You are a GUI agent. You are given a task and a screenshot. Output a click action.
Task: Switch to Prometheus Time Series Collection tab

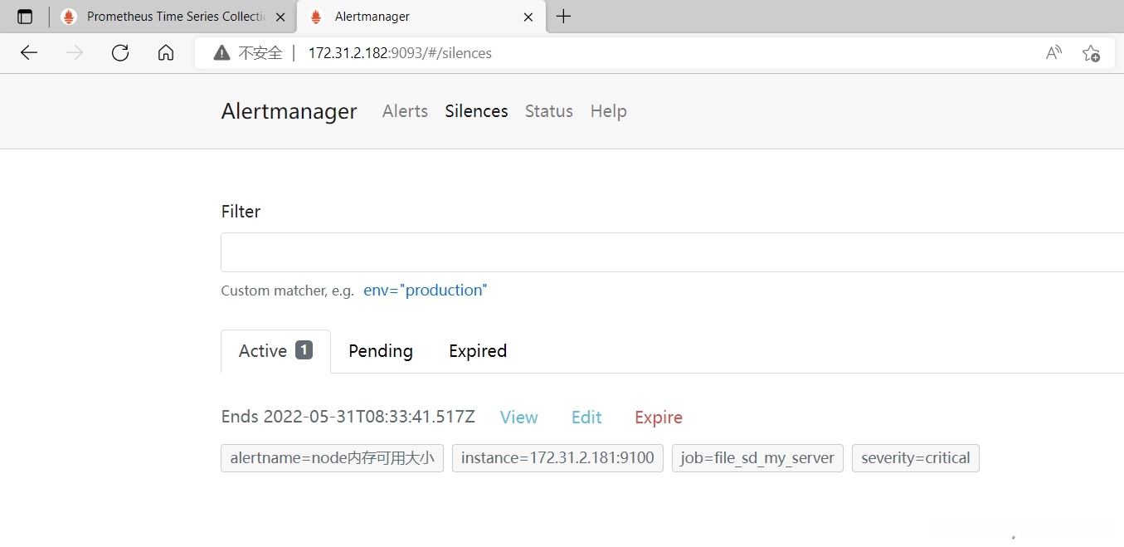point(173,17)
